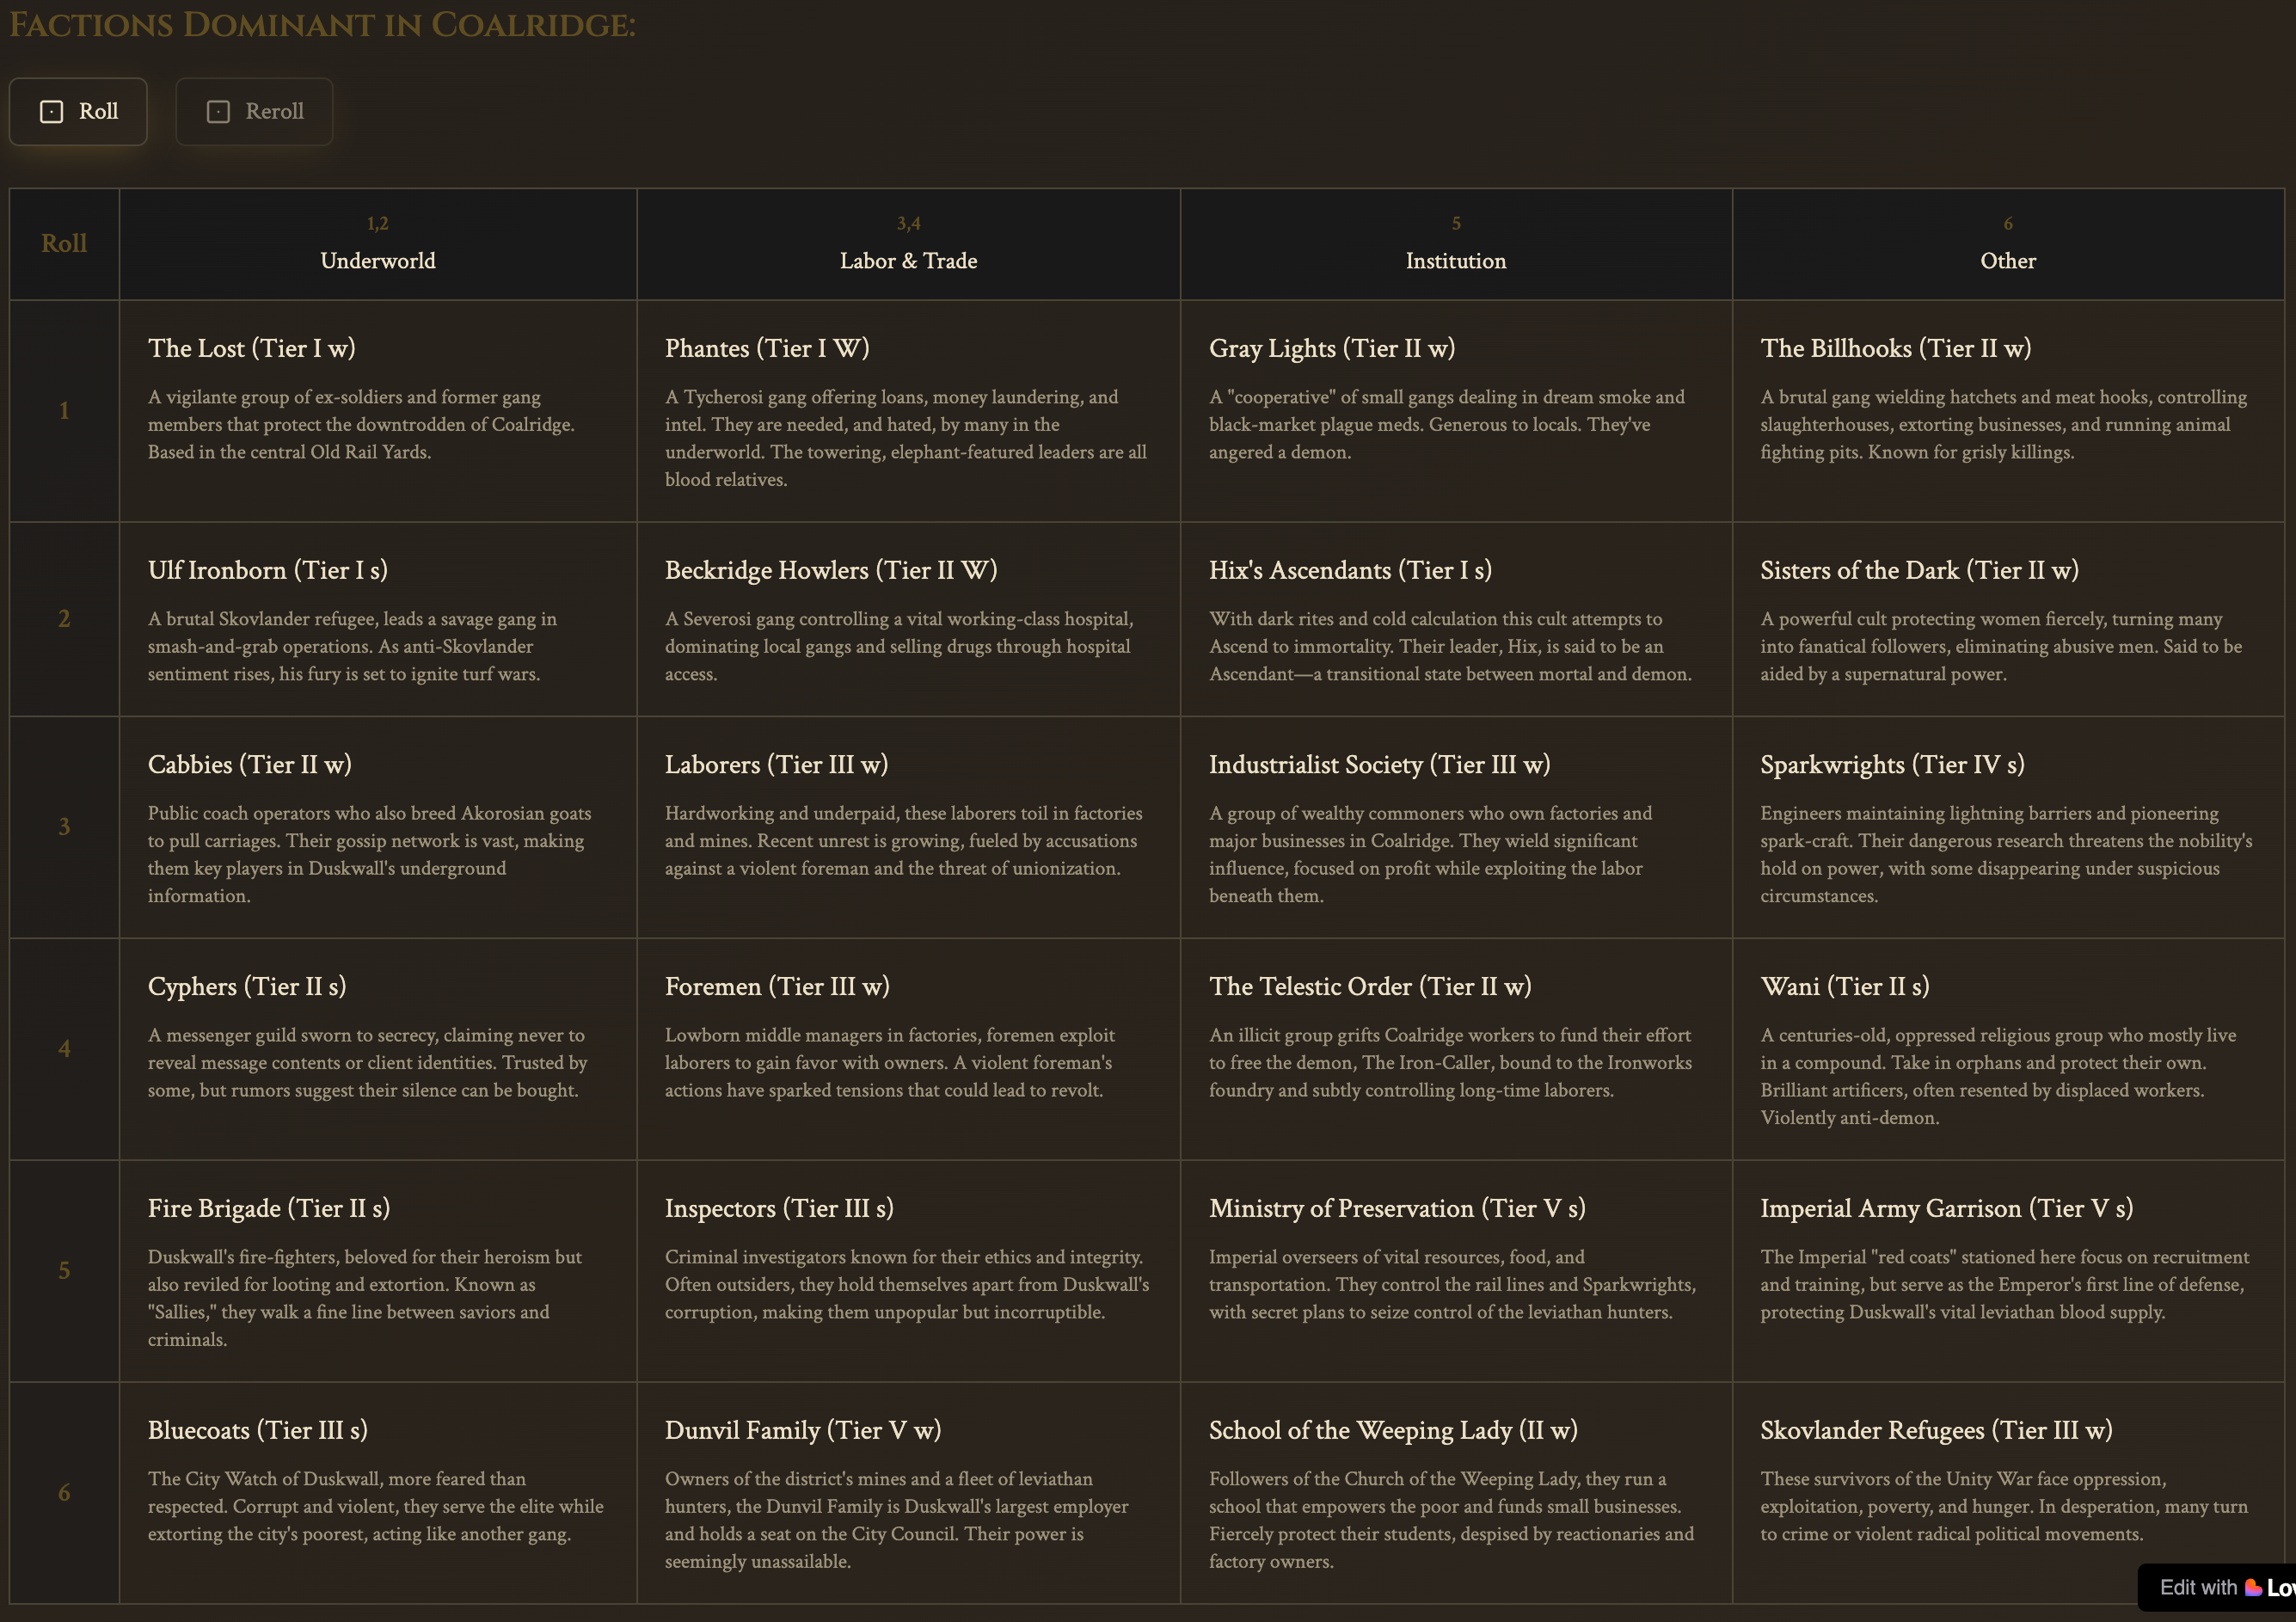Click Ministry of Preservation faction title
This screenshot has height=1622, width=2296.
tap(1396, 1208)
